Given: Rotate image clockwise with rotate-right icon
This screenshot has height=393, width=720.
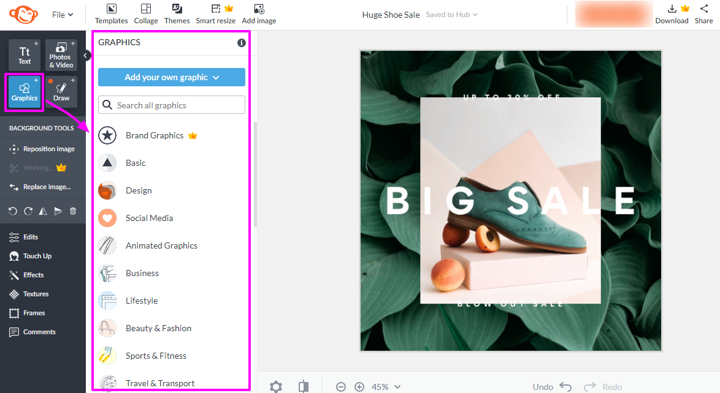Looking at the screenshot, I should tap(28, 211).
